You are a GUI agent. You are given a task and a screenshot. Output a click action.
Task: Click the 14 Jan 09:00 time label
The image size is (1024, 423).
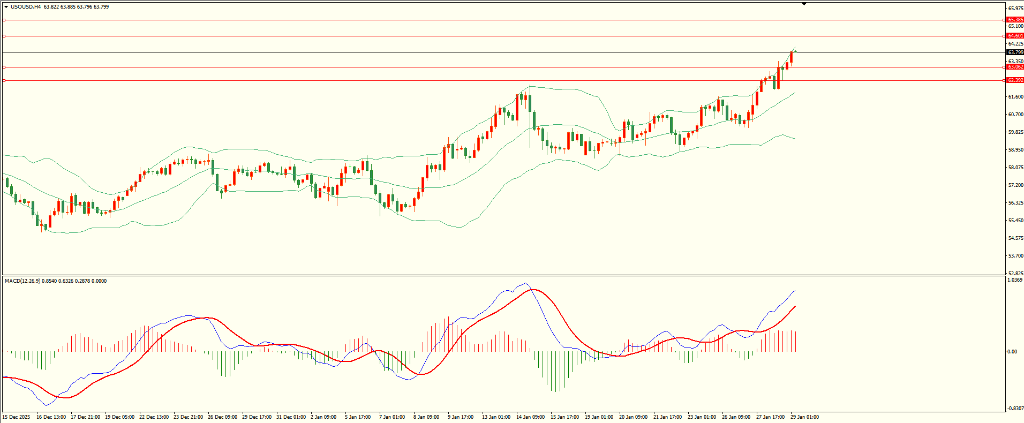530,417
